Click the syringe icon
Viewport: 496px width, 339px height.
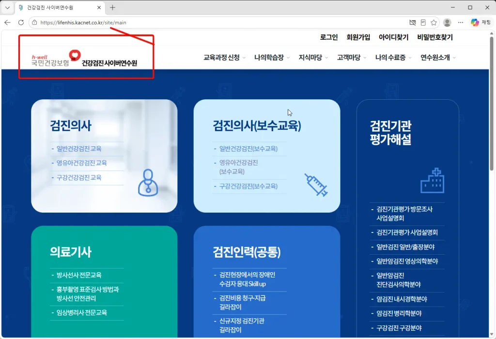pos(316,185)
